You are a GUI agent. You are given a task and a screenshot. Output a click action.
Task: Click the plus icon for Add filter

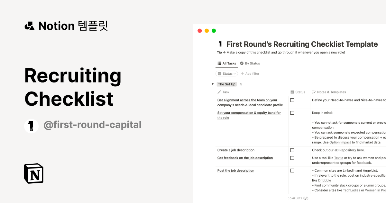click(x=243, y=74)
